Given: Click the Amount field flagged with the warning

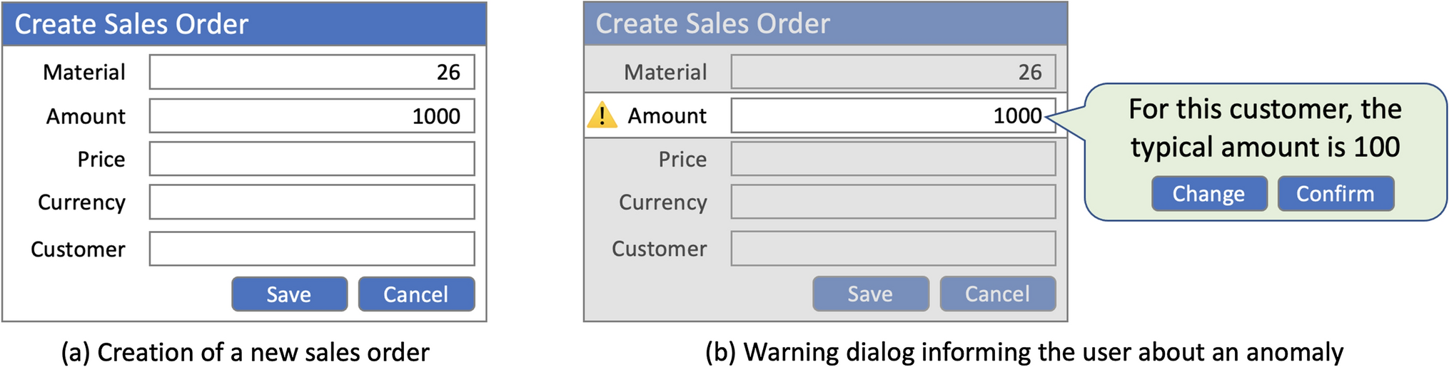Looking at the screenshot, I should point(892,115).
